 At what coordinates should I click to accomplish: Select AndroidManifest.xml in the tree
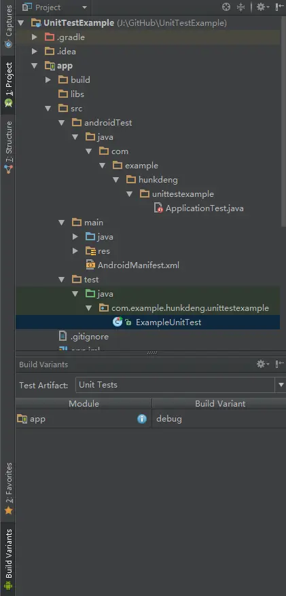(139, 265)
